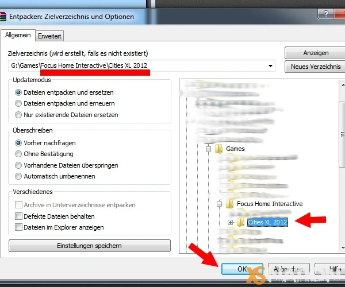Select the Focus Home Interactive folder icon
345x287 pixels.
tap(229, 204)
